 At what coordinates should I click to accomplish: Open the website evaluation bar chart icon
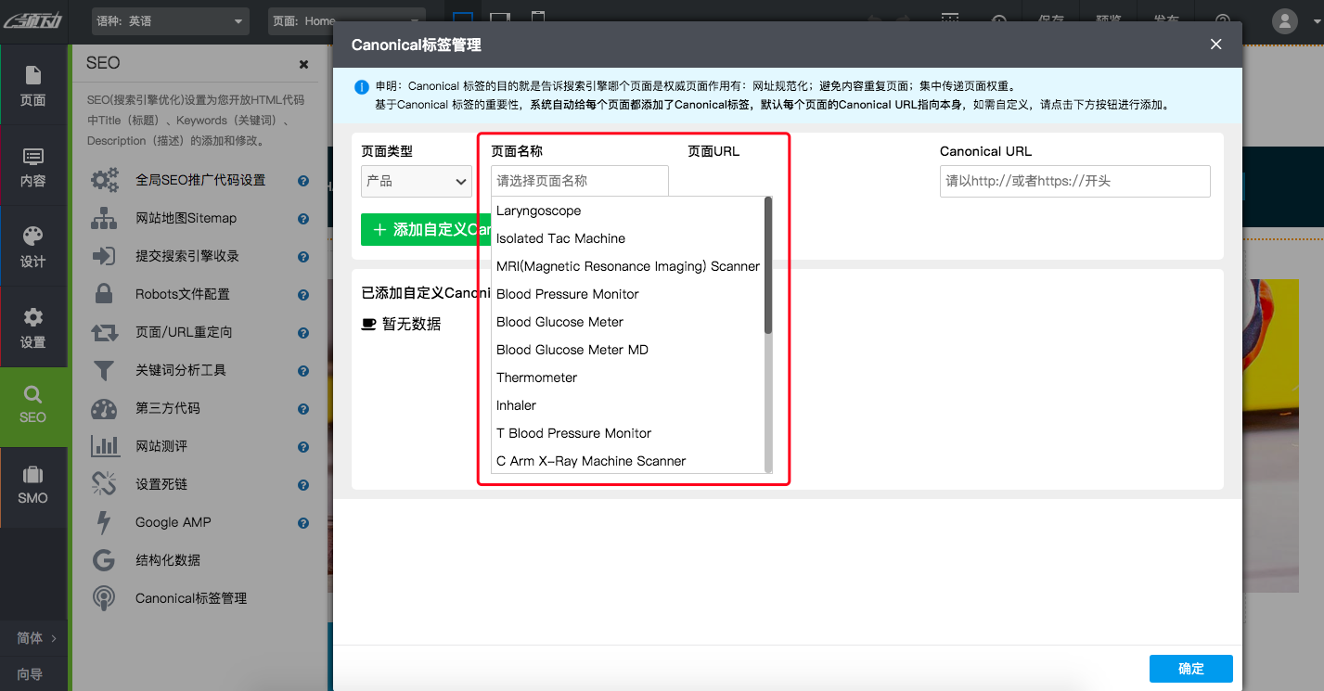pos(104,446)
